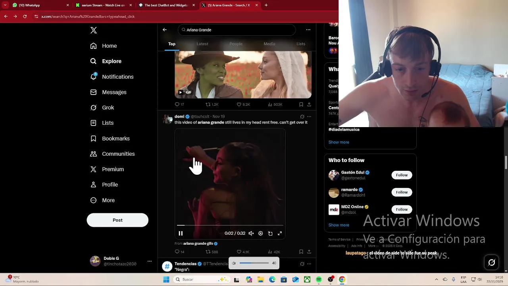
Task: Repost domi's post with 588 reposts
Action: click(x=212, y=252)
